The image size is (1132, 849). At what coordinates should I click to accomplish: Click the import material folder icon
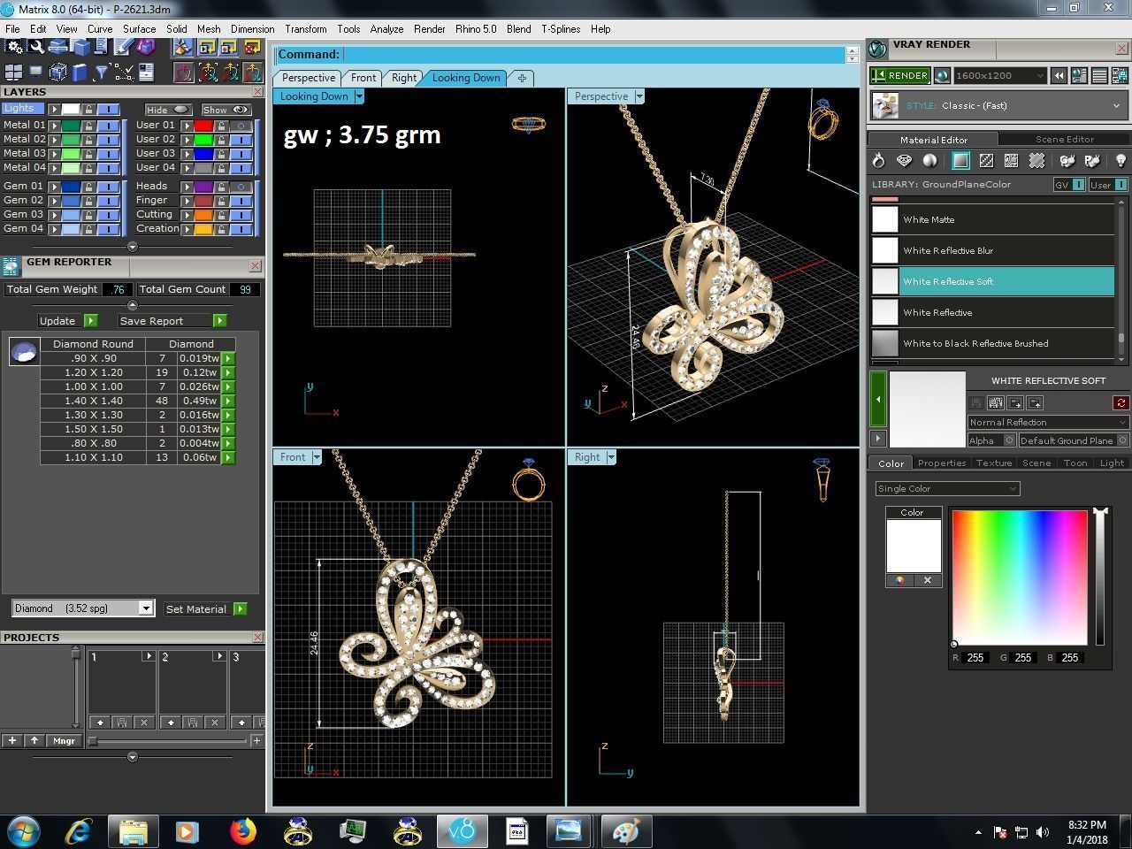coord(1015,402)
